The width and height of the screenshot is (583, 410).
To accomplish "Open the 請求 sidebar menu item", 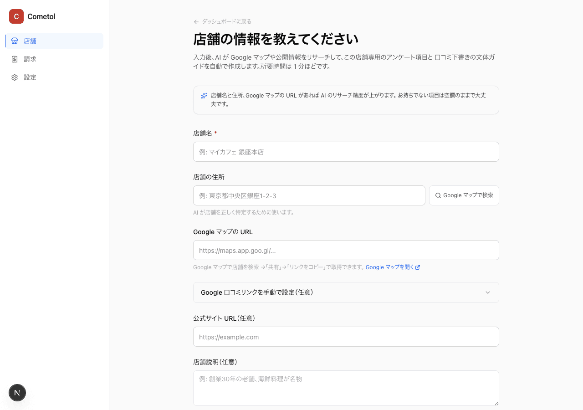I will tap(55, 59).
